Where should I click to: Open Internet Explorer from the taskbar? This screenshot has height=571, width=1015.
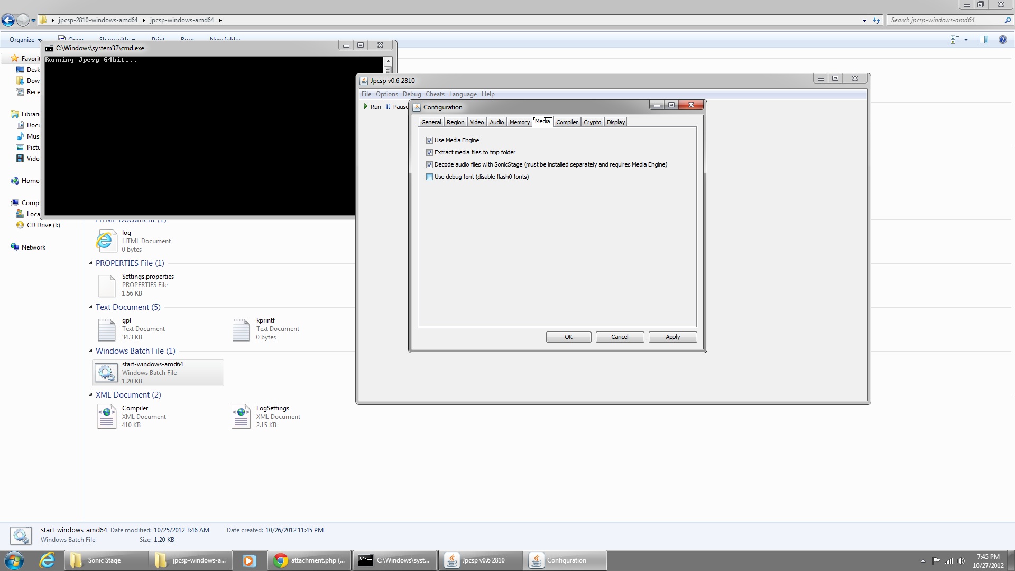coord(47,560)
